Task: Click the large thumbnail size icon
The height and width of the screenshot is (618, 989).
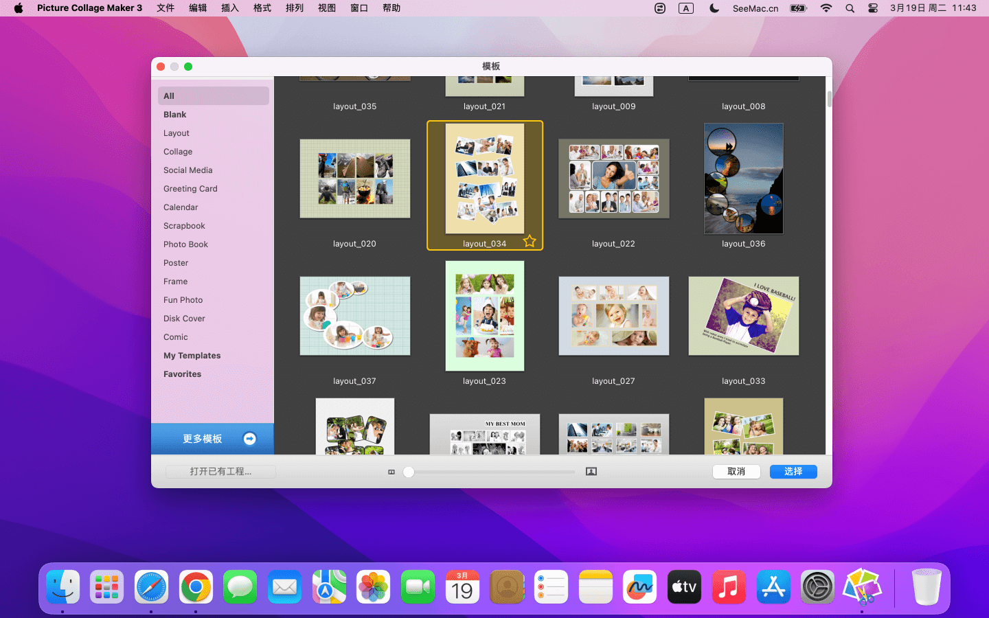Action: click(591, 472)
